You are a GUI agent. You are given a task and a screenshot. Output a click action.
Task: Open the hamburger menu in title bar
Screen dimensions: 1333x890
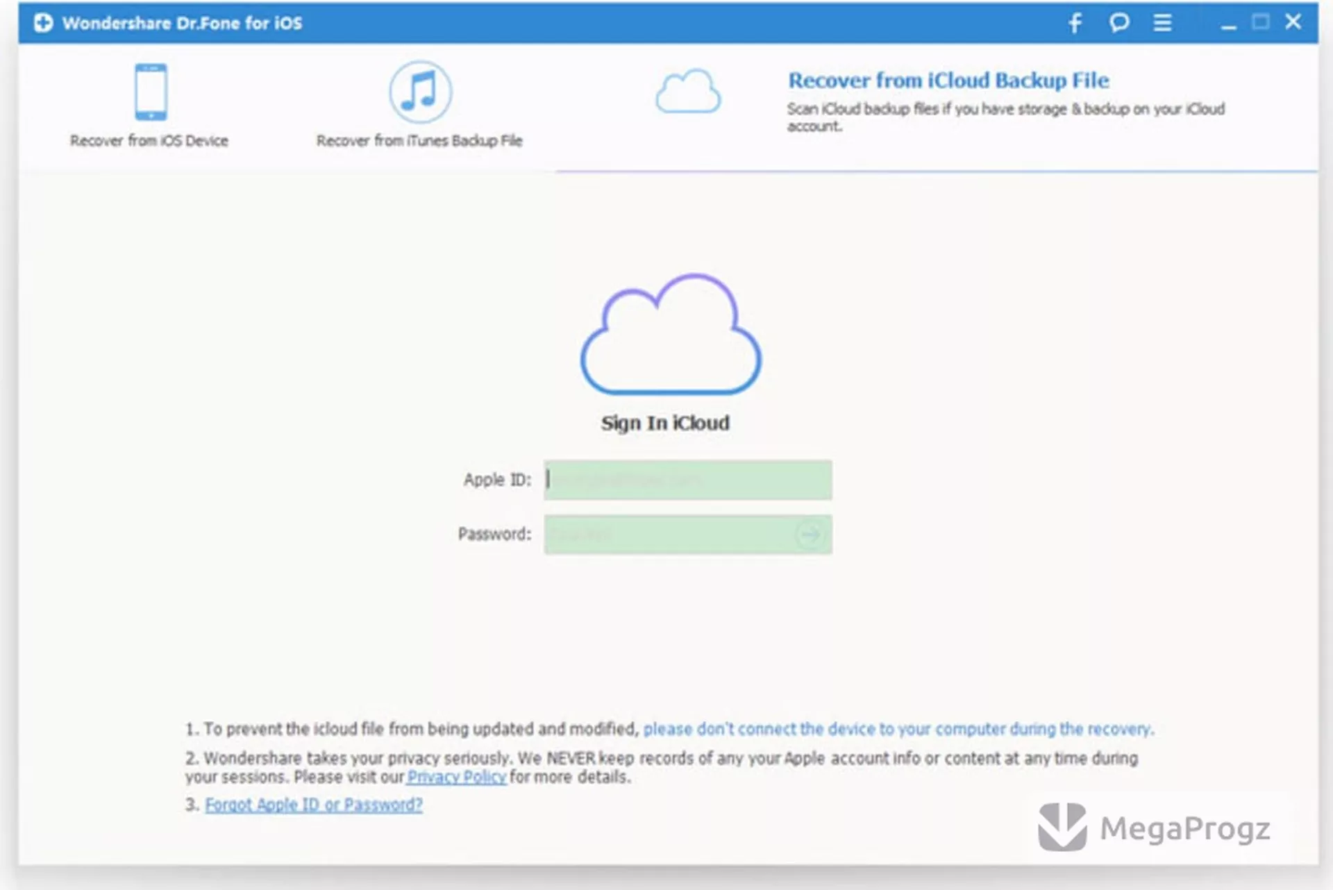1163,23
